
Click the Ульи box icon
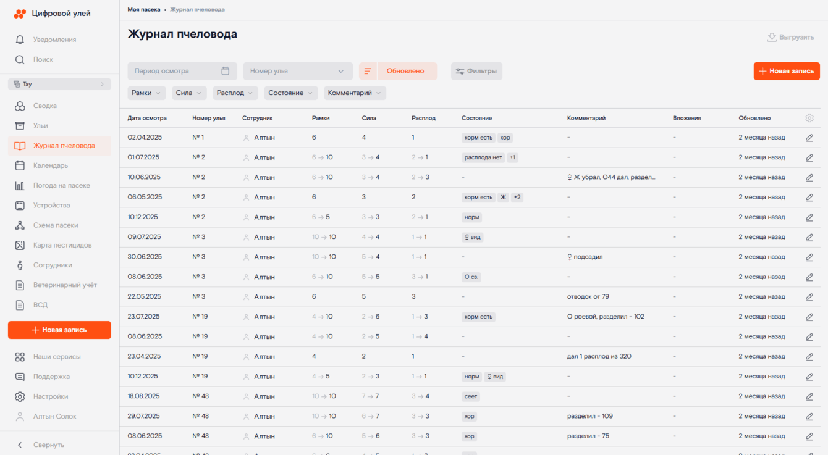[20, 126]
